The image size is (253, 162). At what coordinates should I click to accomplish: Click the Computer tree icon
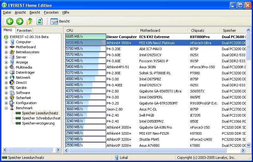click(12, 42)
